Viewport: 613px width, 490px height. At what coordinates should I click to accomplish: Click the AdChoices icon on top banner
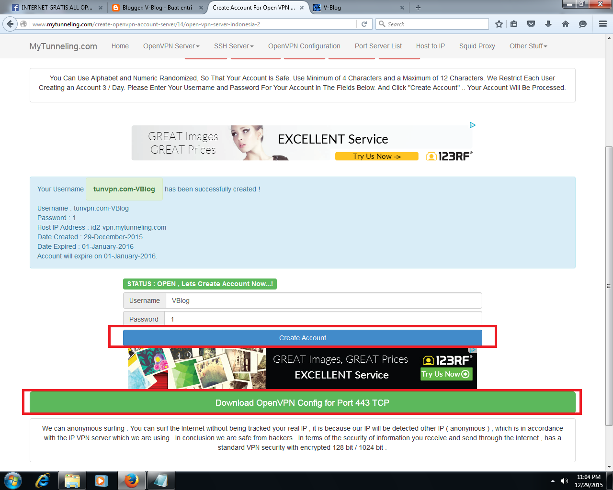coord(473,125)
